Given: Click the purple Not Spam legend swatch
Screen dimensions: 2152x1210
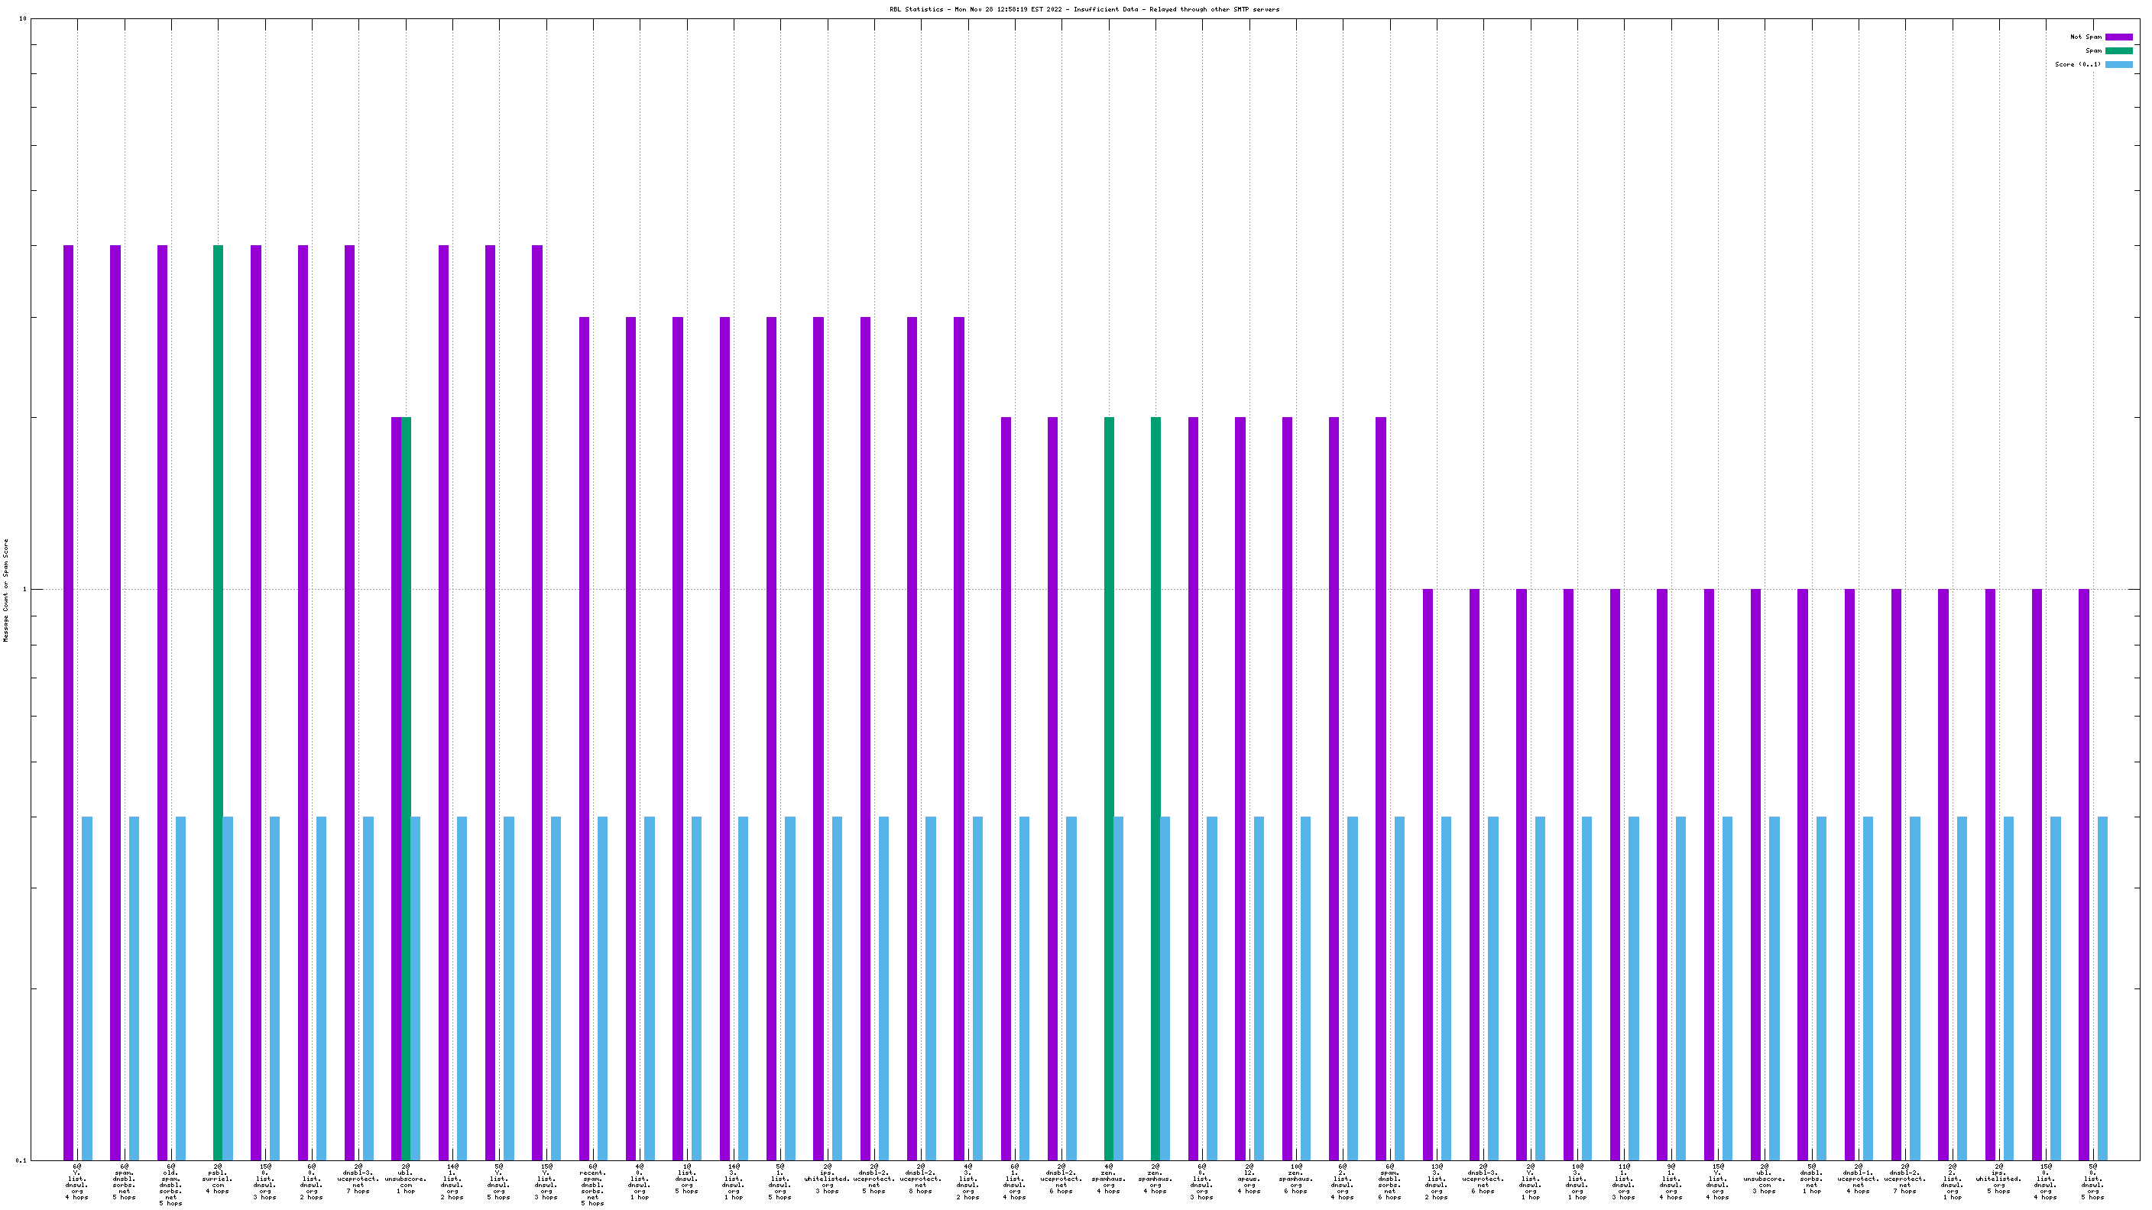Looking at the screenshot, I should tap(2118, 37).
